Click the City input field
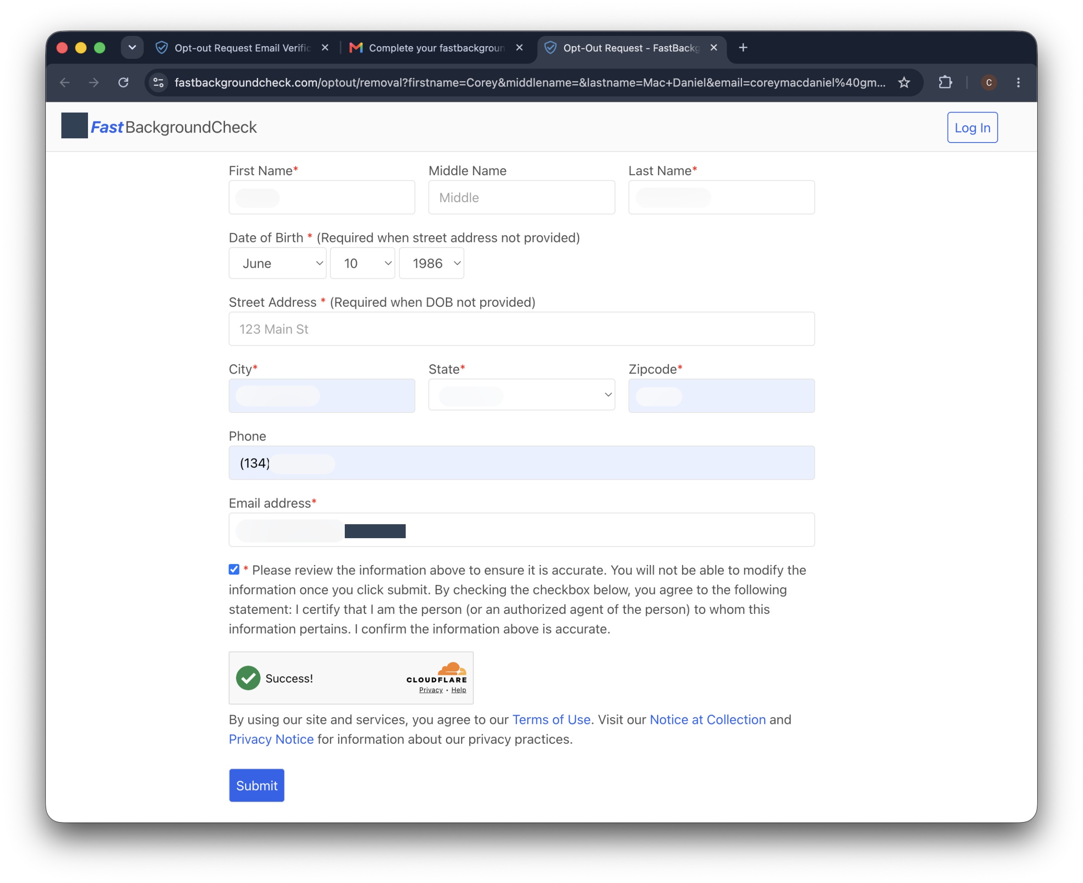The width and height of the screenshot is (1083, 883). pos(322,396)
